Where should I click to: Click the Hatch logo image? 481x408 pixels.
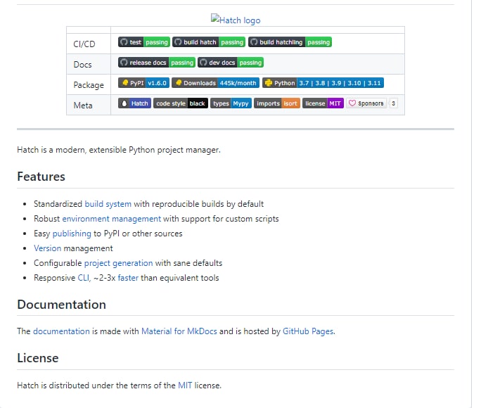(x=236, y=20)
